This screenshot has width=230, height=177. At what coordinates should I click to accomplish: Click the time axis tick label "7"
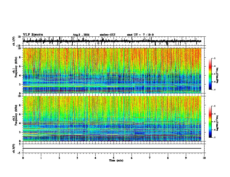(150, 158)
